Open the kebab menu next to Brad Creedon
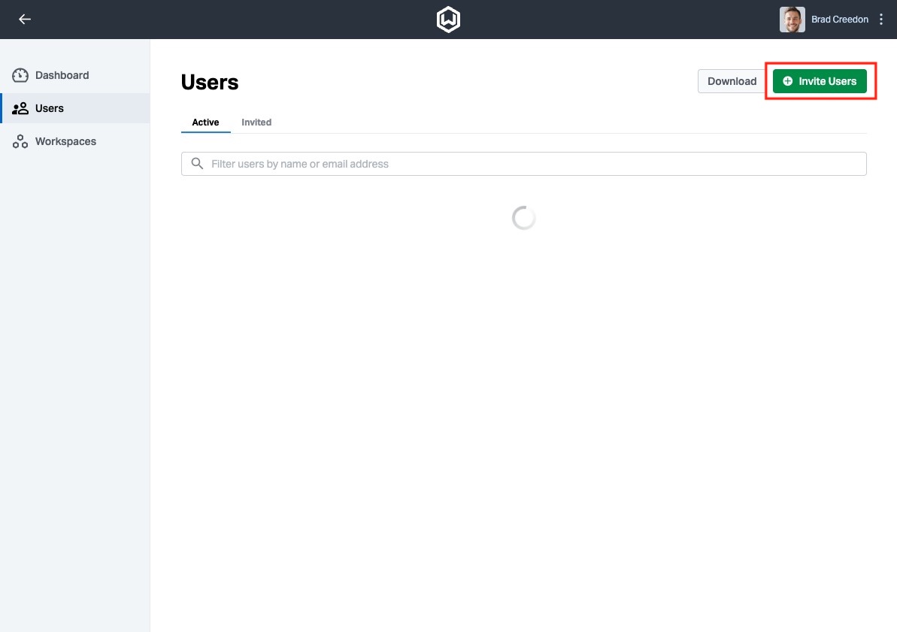 (880, 19)
